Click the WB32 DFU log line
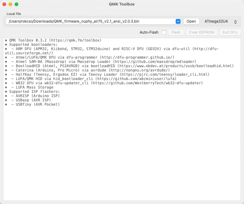The height and width of the screenshot is (204, 244). [104, 83]
